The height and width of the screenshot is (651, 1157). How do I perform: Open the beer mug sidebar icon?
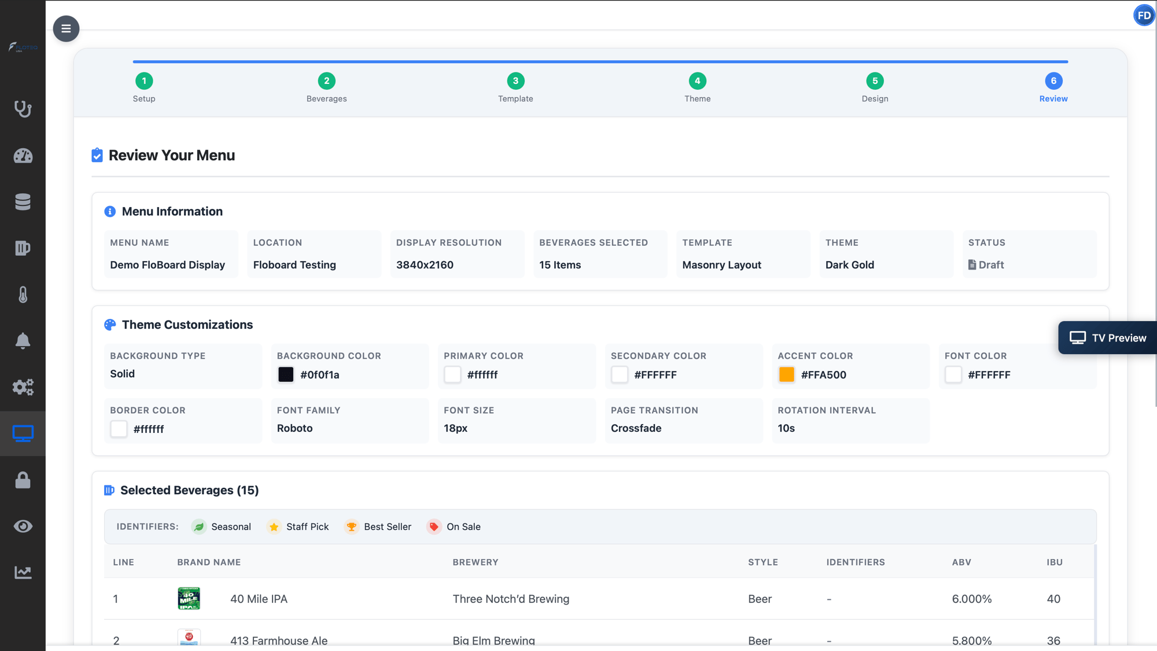tap(23, 248)
